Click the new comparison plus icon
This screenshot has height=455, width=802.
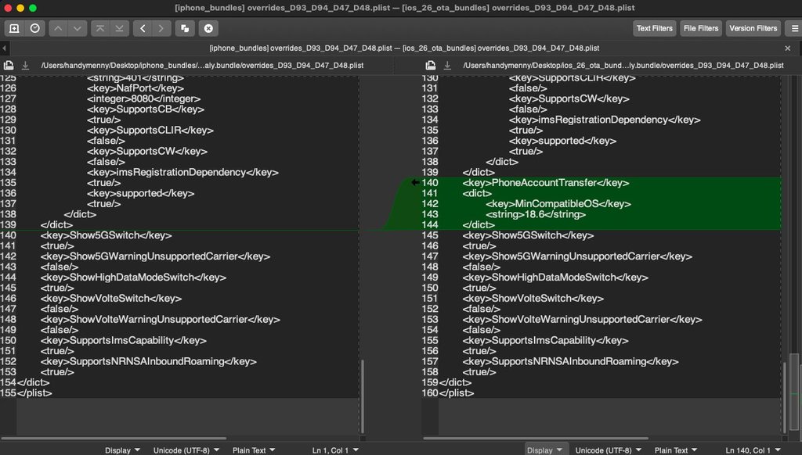pyautogui.click(x=14, y=28)
